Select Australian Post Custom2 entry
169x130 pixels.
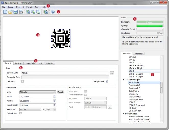pyautogui.click(x=139, y=119)
